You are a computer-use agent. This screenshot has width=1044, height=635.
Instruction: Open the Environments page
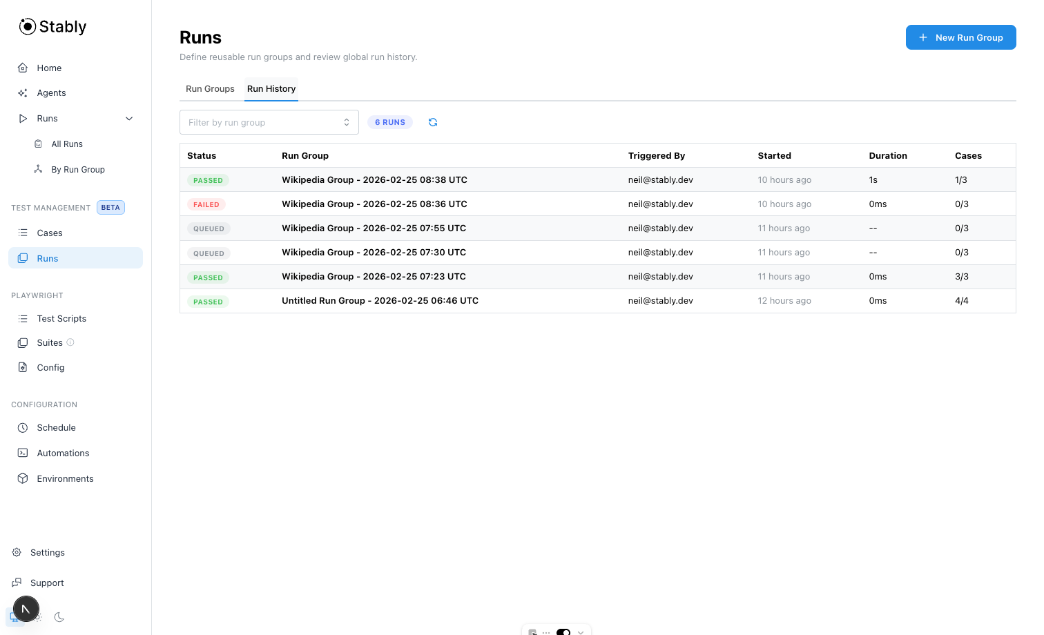(65, 478)
